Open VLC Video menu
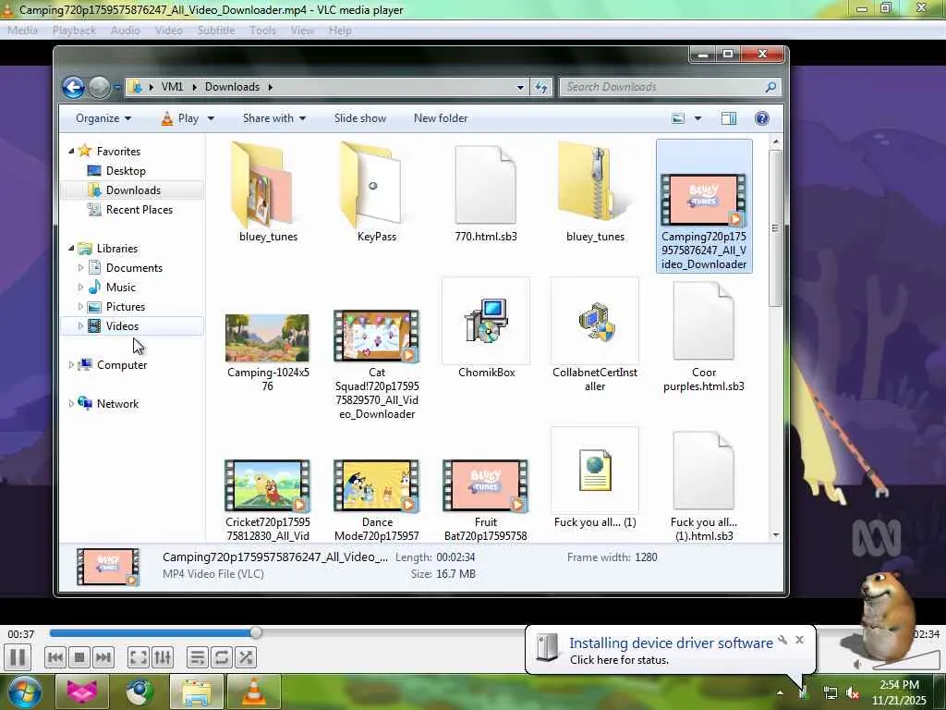The height and width of the screenshot is (710, 946). tap(168, 31)
